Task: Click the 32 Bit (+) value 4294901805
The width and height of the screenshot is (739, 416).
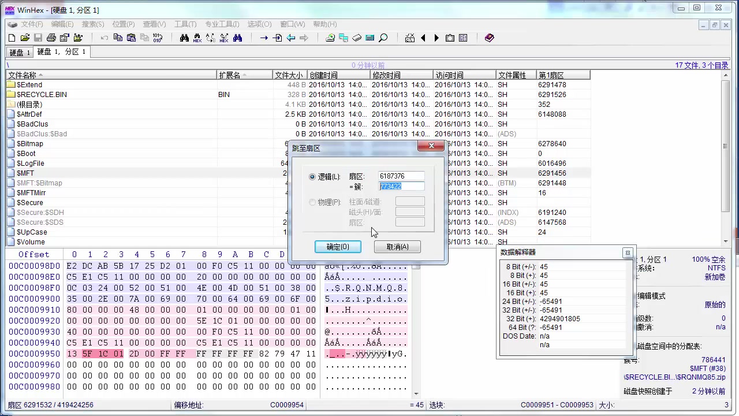Action: pos(560,319)
